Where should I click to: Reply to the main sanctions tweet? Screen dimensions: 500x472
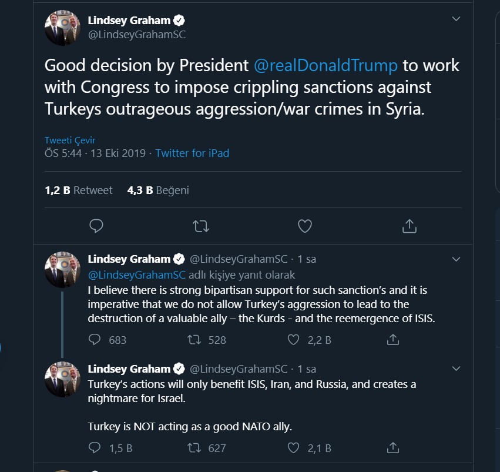tap(96, 226)
